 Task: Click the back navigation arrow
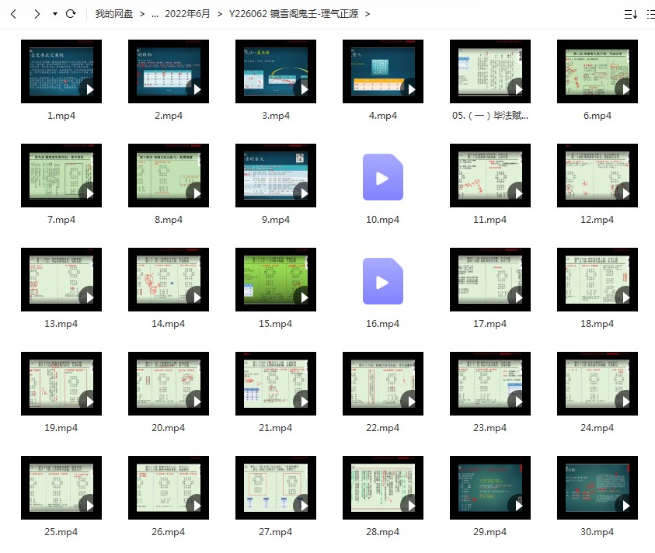point(13,14)
